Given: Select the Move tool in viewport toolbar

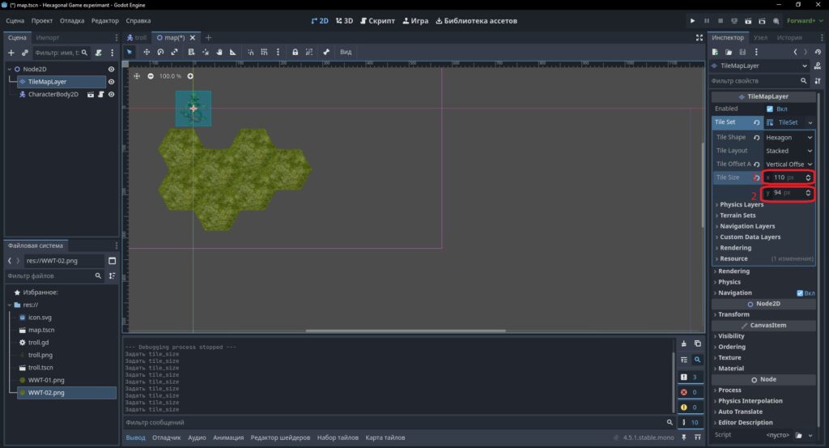Looking at the screenshot, I should [x=147, y=52].
